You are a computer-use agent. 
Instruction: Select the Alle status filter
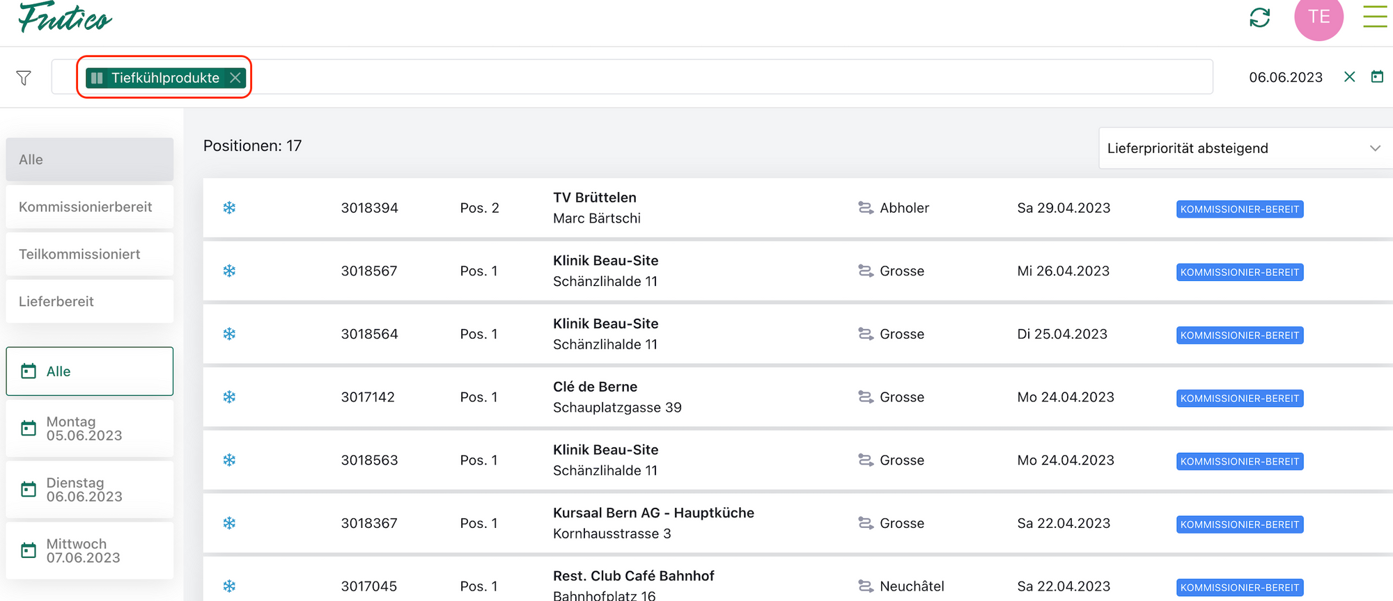(90, 160)
